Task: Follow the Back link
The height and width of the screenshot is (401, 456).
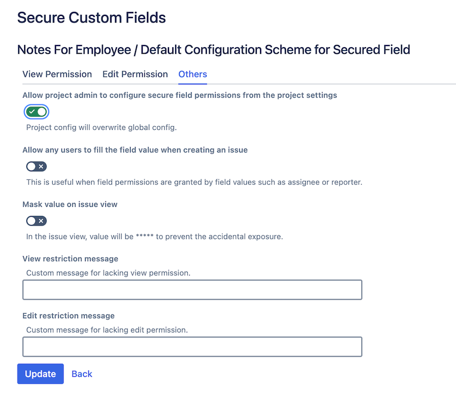Action: point(82,374)
